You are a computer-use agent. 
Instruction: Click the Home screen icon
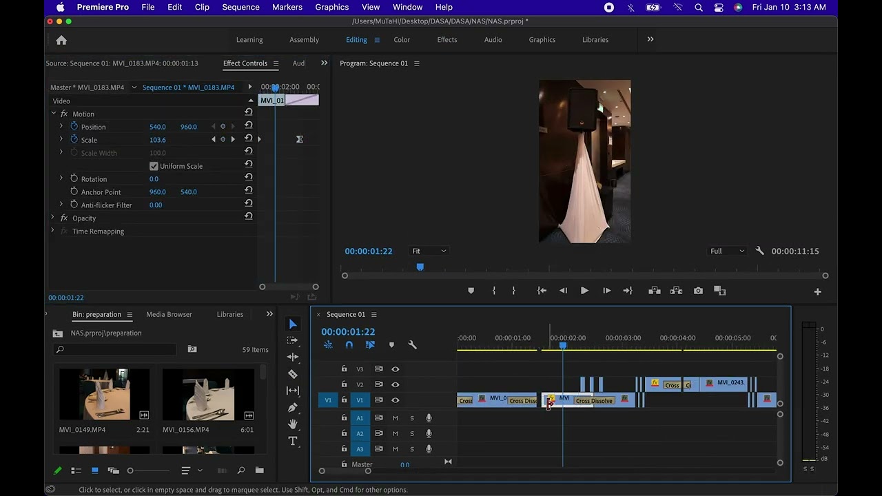point(61,40)
